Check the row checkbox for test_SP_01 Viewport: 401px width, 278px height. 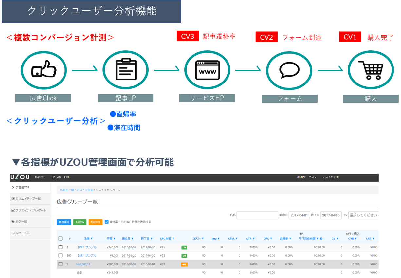pos(60,264)
